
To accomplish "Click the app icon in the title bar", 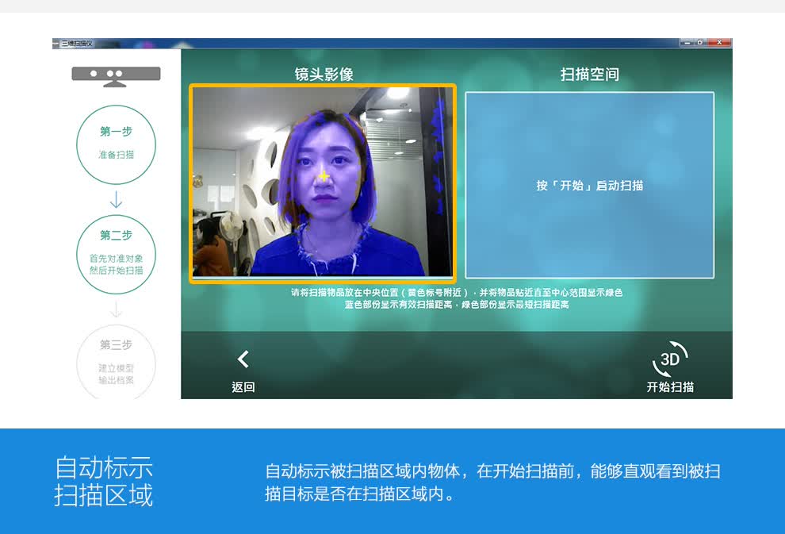I will click(56, 43).
